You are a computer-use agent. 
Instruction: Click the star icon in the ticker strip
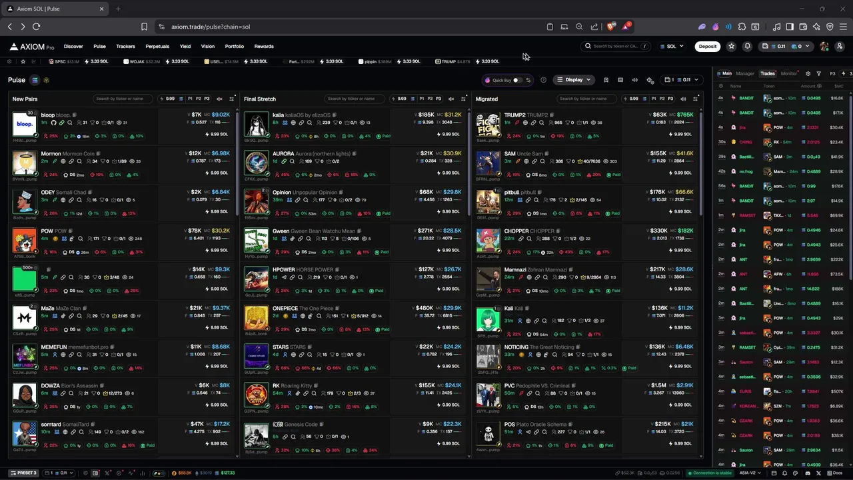23,61
